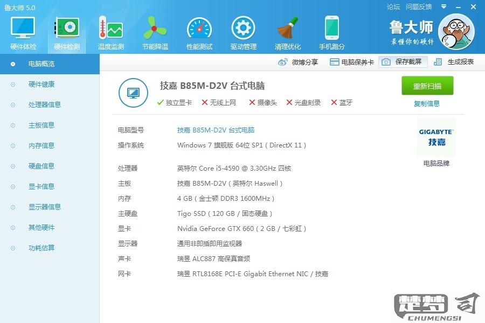Screen dimensions: 485x323
Task: Open the 问题反馈 link
Action: [x=419, y=7]
